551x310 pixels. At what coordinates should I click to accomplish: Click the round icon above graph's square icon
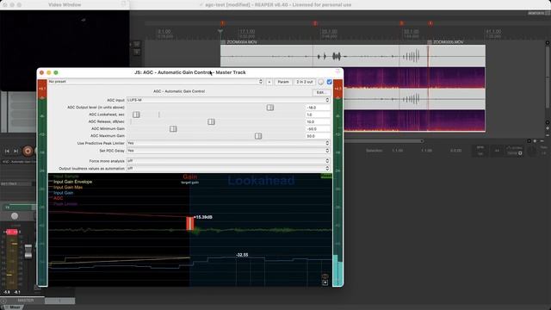(325, 276)
